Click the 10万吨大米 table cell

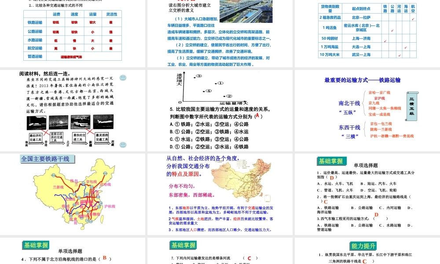pos(330,55)
